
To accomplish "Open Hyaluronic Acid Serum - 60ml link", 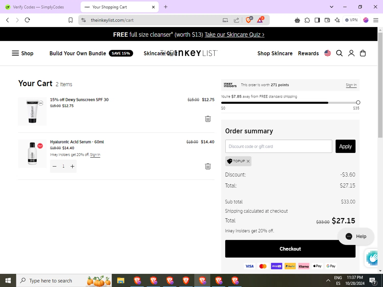I will [77, 142].
